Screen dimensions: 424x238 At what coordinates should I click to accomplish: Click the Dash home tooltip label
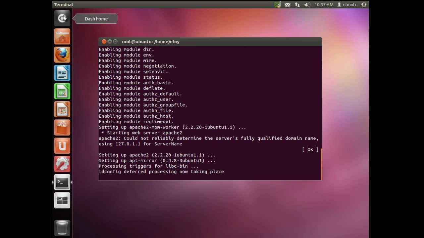click(96, 19)
